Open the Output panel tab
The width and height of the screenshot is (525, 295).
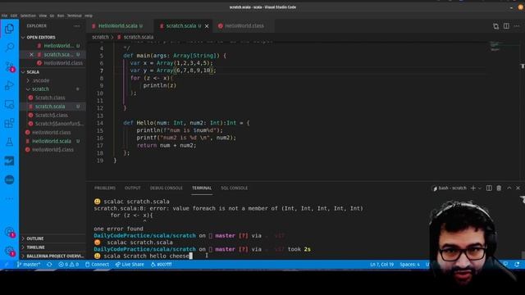point(133,188)
